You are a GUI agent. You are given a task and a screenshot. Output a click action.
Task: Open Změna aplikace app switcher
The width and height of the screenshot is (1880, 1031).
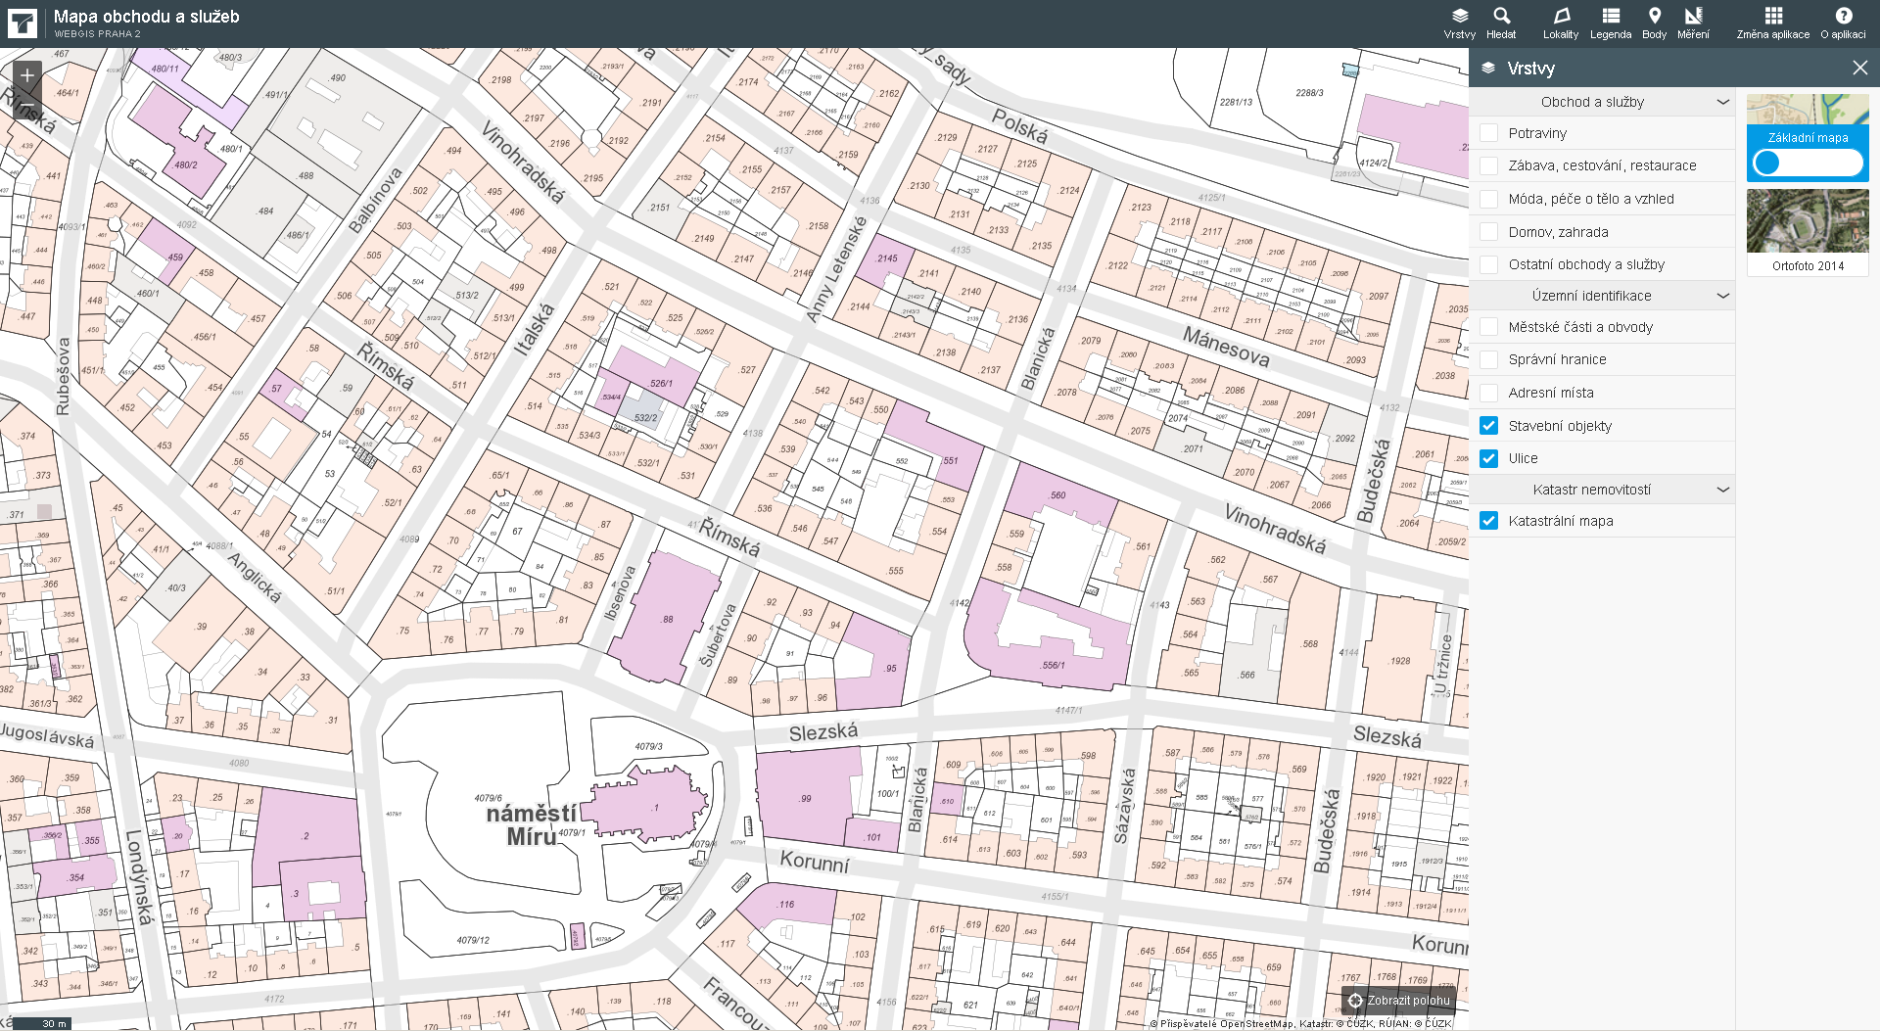tap(1773, 23)
